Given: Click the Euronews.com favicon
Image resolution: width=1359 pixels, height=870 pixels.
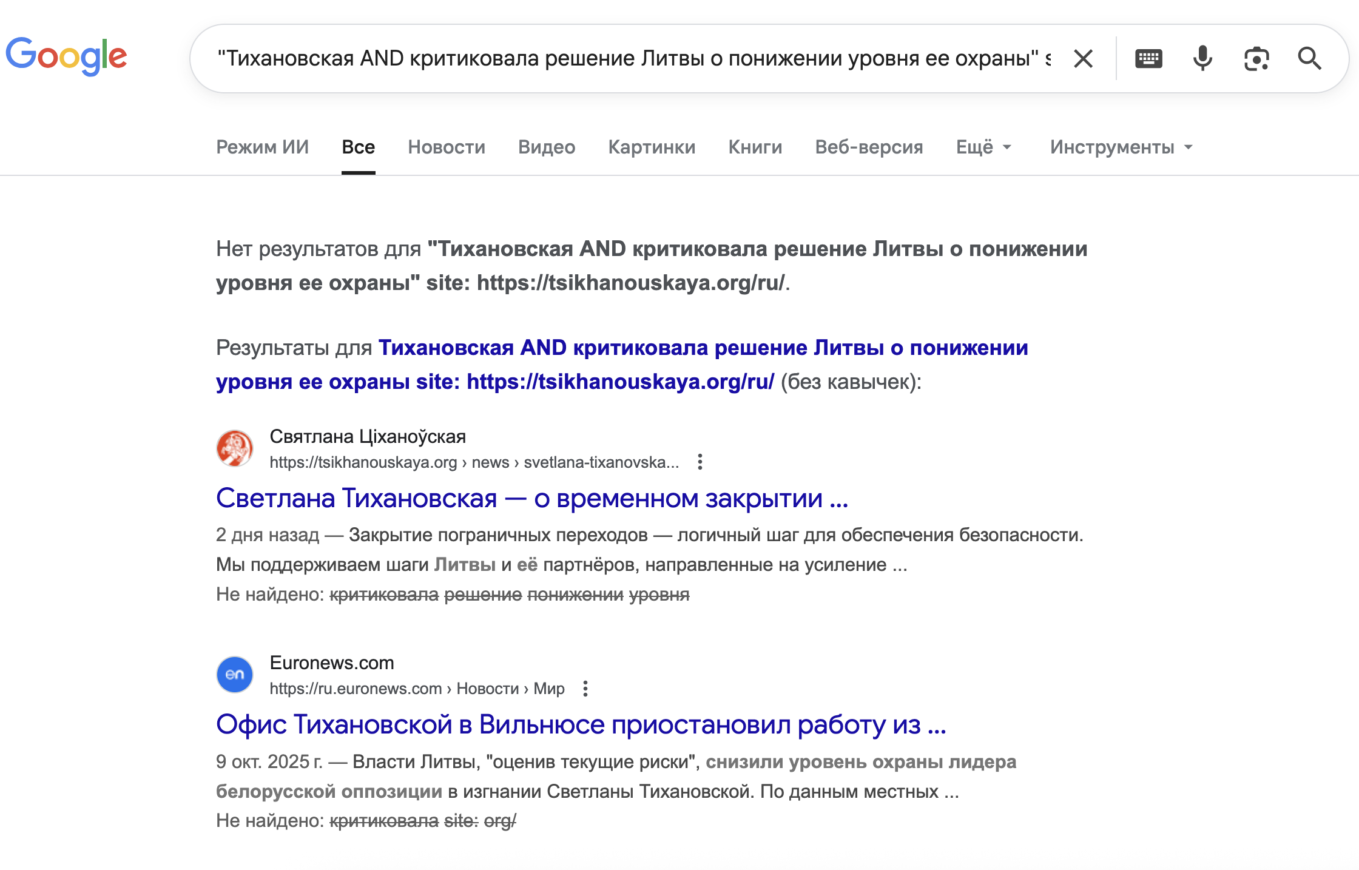Looking at the screenshot, I should (235, 675).
